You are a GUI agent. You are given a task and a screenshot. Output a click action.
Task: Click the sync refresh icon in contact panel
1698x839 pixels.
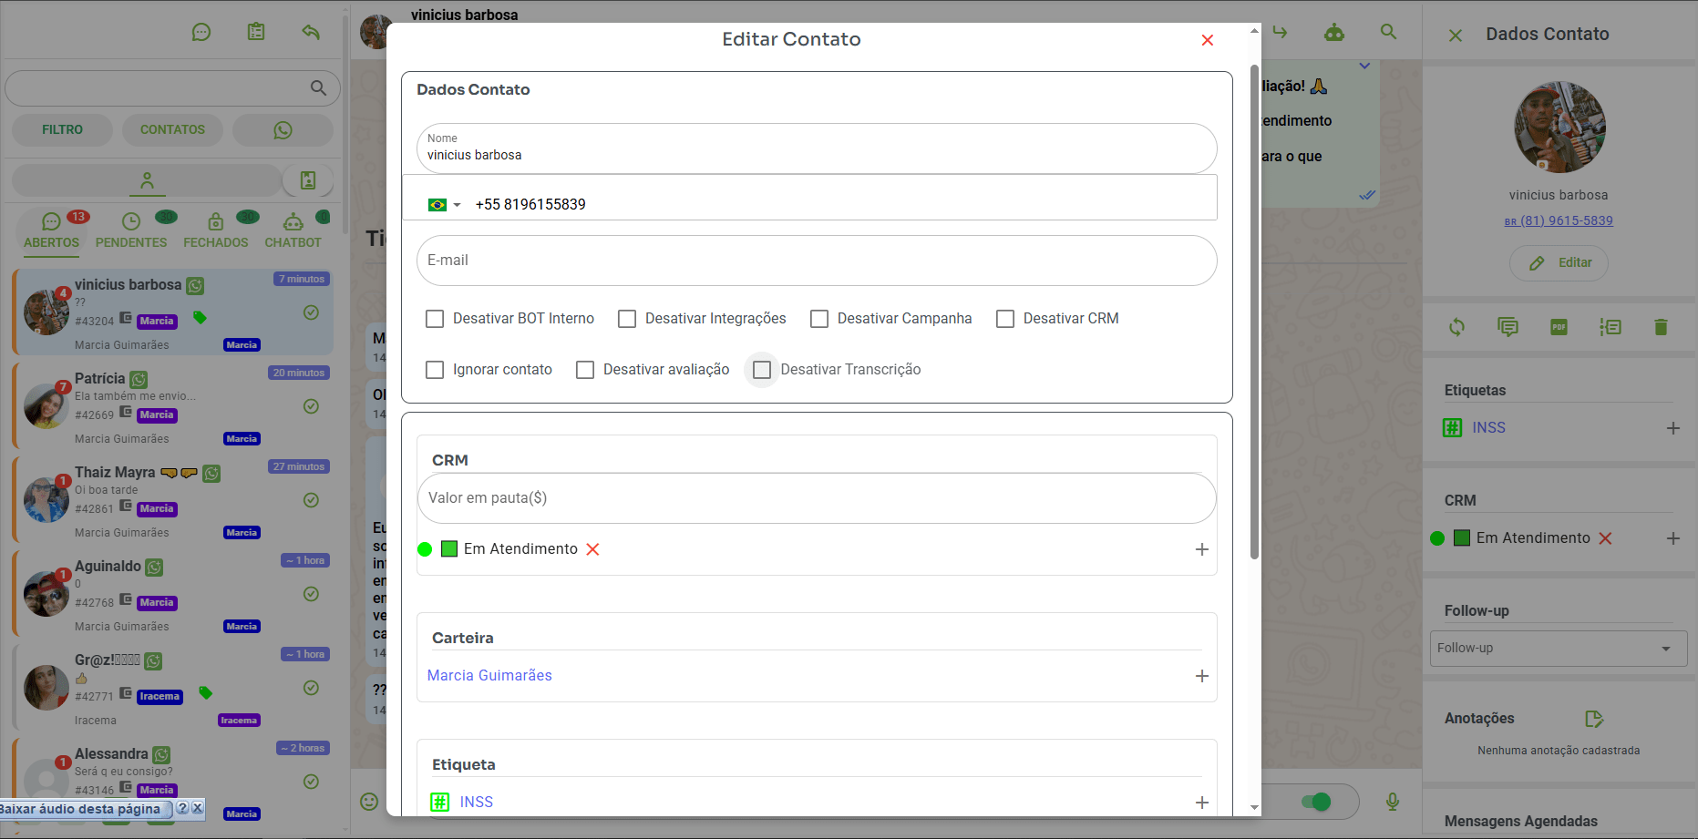point(1456,327)
